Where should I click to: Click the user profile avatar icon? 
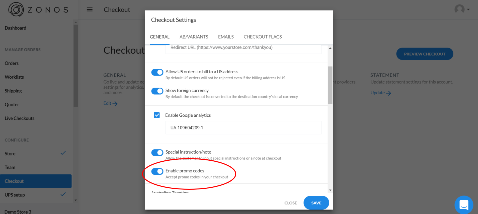point(459,9)
